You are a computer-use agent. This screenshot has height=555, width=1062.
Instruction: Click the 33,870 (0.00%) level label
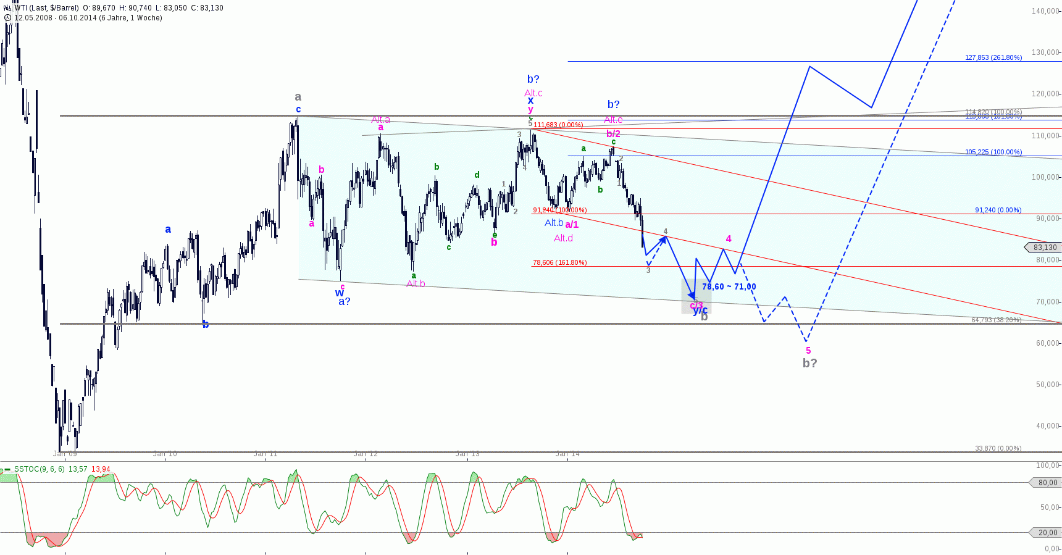pyautogui.click(x=998, y=448)
